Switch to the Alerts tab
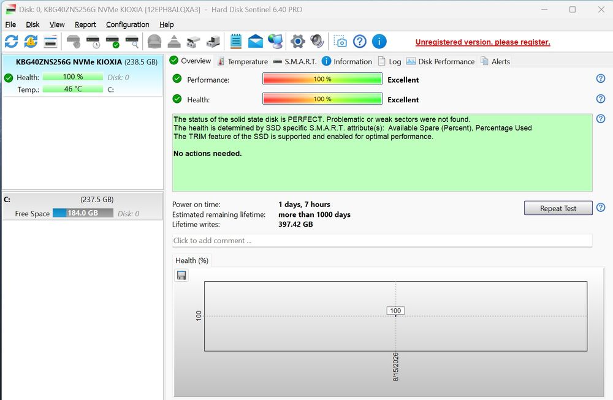Viewport: 613px width, 400px height. tap(495, 61)
